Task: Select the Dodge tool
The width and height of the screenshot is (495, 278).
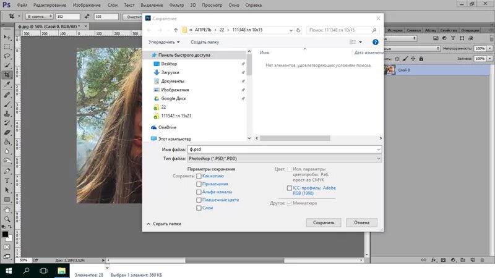Action: tap(7, 161)
